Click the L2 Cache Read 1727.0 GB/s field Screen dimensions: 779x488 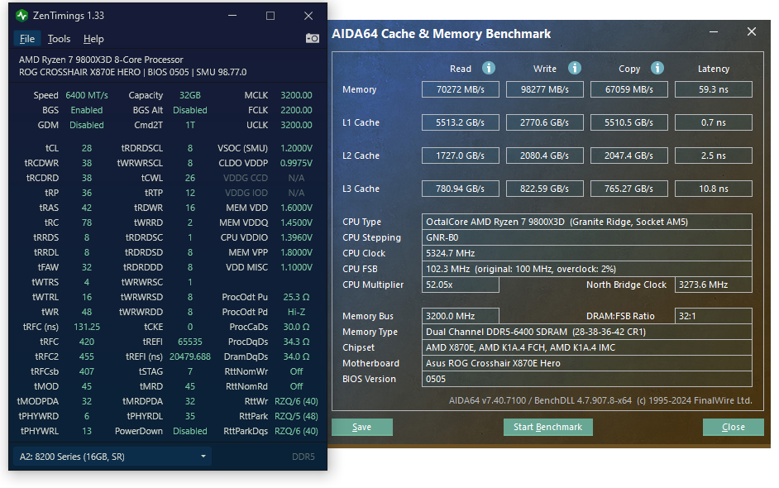(460, 155)
